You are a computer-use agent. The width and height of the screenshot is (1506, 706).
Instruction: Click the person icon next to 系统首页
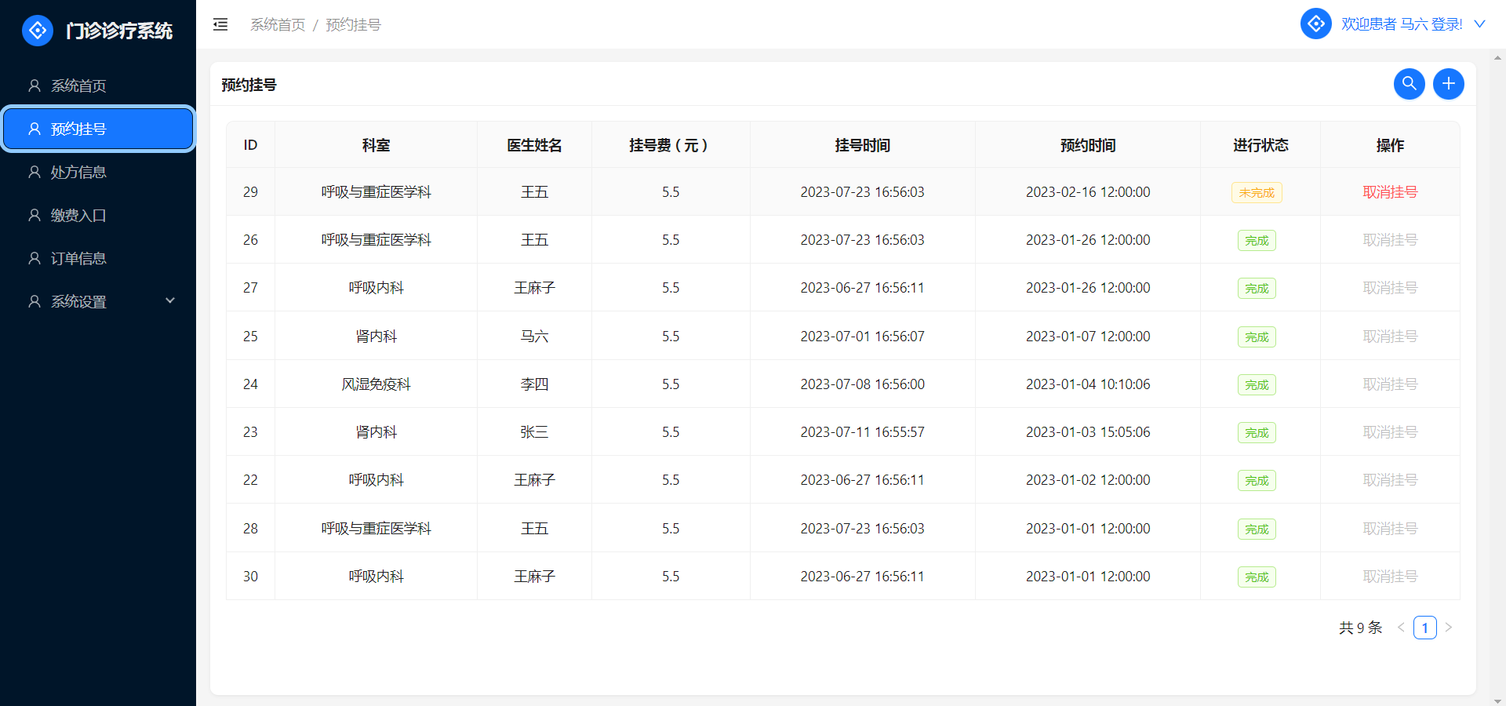click(x=35, y=86)
